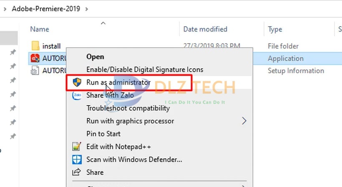Click the Windows Defender shield icon
The image size is (342, 187).
pyautogui.click(x=77, y=159)
